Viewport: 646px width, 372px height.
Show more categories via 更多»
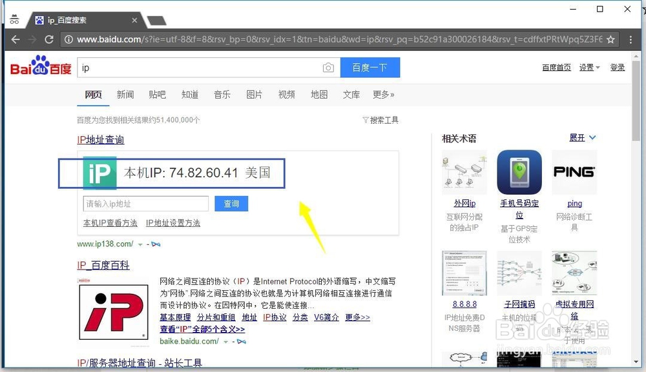click(384, 95)
